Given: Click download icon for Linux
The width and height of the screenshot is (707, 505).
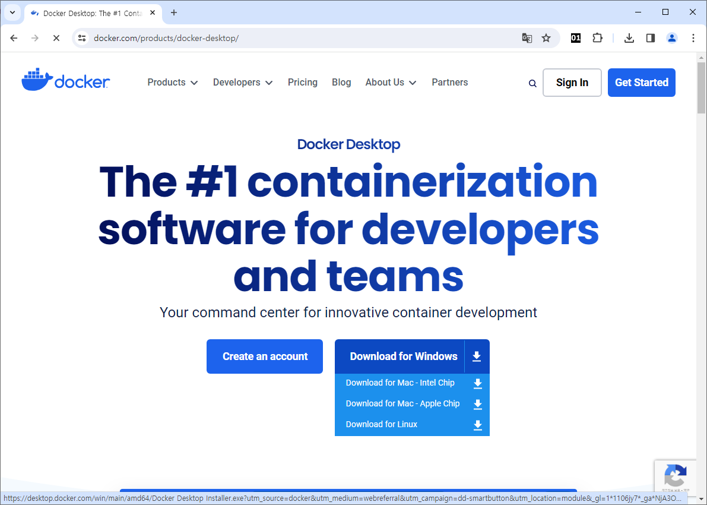Looking at the screenshot, I should pos(477,425).
